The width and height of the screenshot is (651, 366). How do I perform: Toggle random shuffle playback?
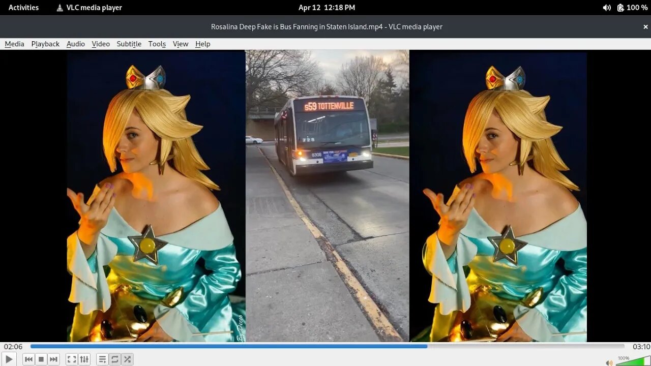coord(127,359)
